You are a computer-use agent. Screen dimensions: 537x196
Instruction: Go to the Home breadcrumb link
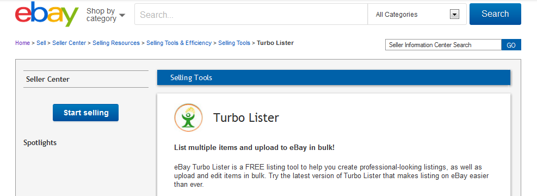[x=23, y=43]
